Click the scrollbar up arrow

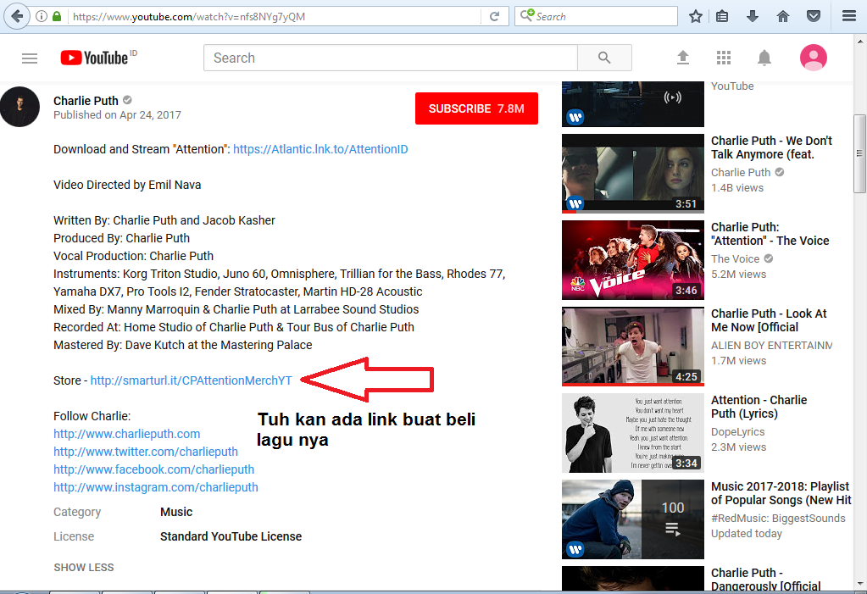tap(859, 42)
